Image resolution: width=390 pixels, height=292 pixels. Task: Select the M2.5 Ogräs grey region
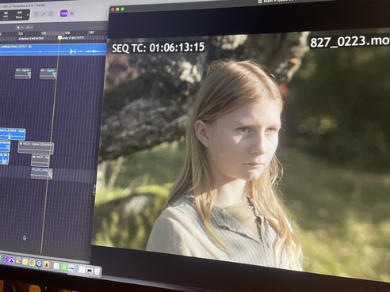36,148
